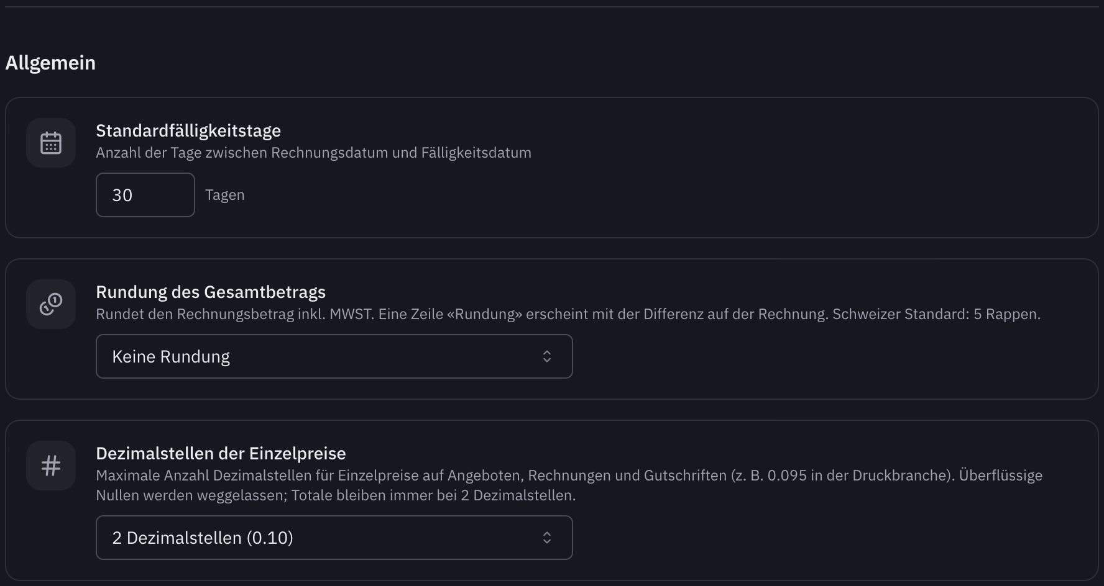Focus the due days field showing 30

click(145, 195)
